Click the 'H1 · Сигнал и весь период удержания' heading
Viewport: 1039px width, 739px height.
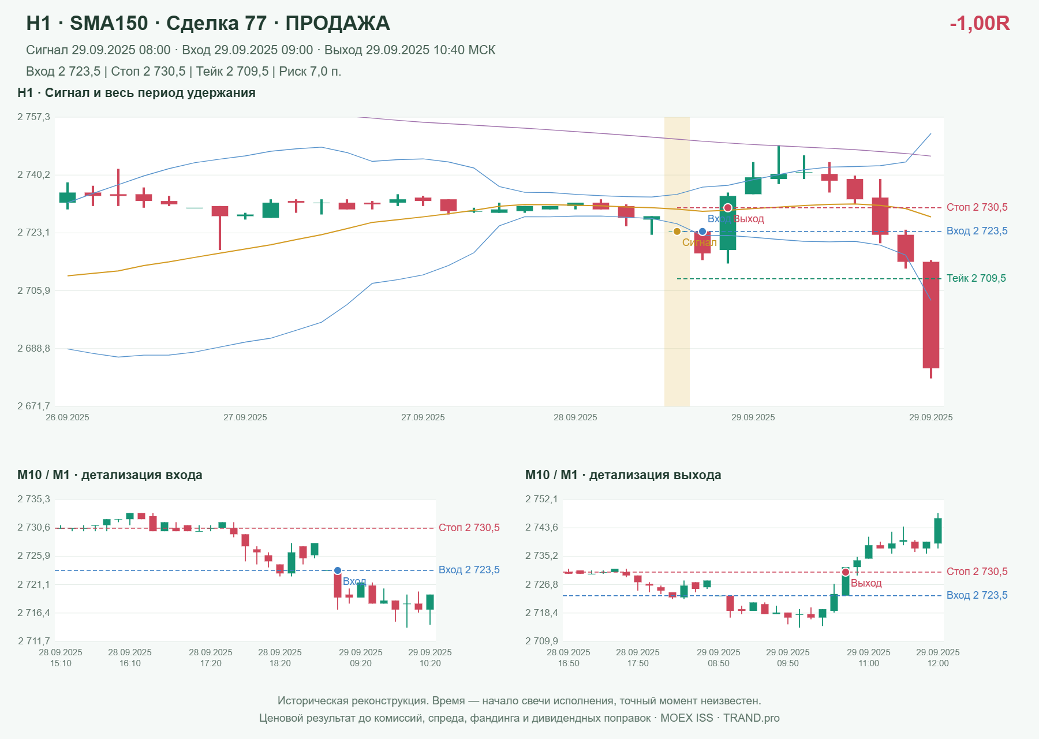[x=136, y=93]
